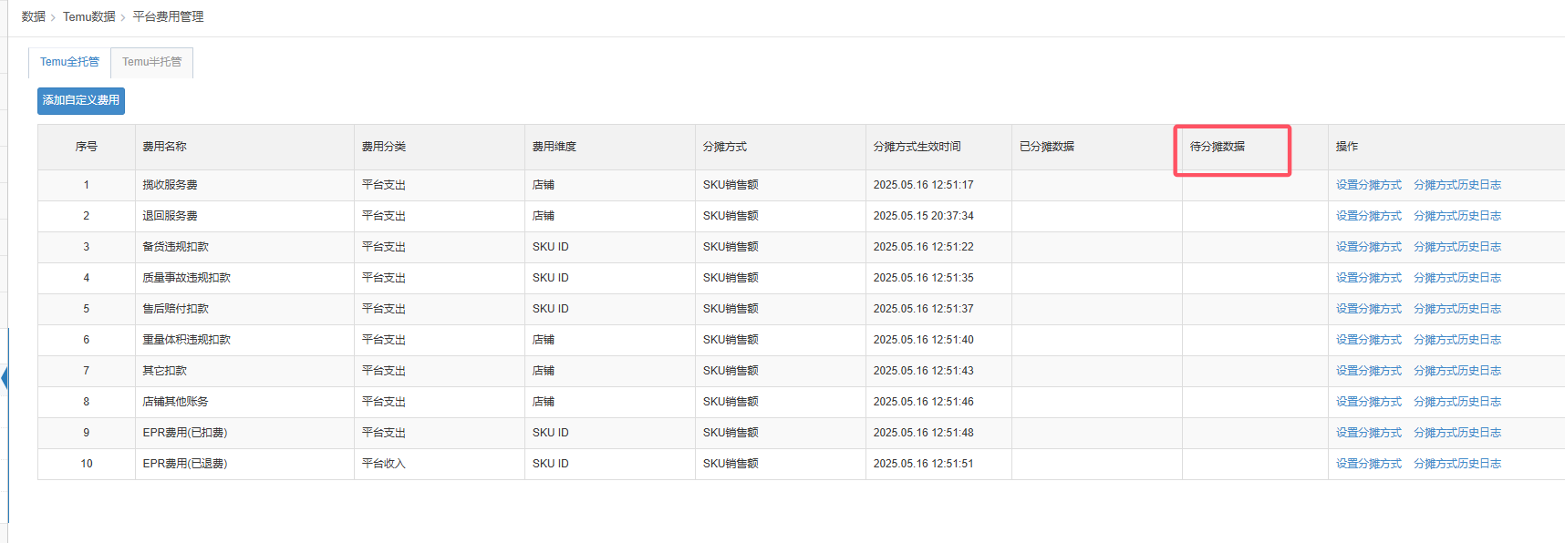The width and height of the screenshot is (1565, 543).
Task: View 分摊方式历史日志 for EPR费用(已退费)
Action: point(1456,464)
